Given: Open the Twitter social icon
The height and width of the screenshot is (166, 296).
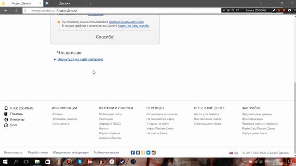Looking at the screenshot, I should 148,153.
